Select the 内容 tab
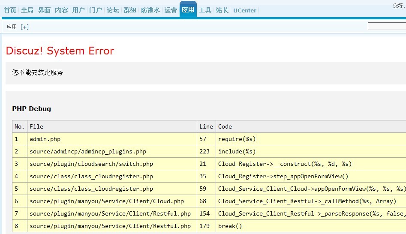 61,10
